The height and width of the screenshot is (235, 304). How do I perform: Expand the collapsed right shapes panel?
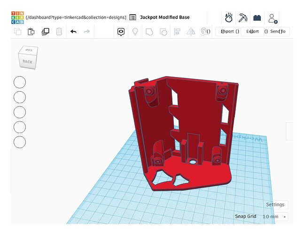289,131
